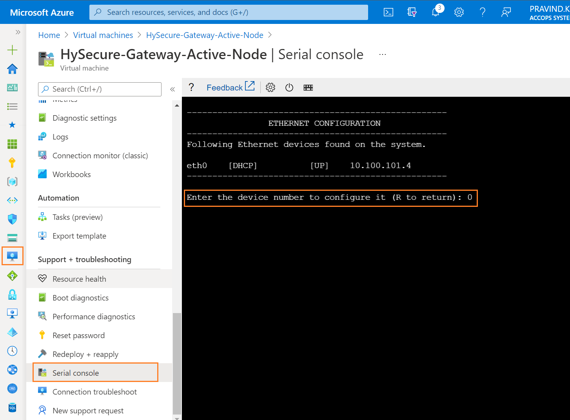Open the blue shield Security icon
The image size is (570, 420).
pyautogui.click(x=13, y=219)
